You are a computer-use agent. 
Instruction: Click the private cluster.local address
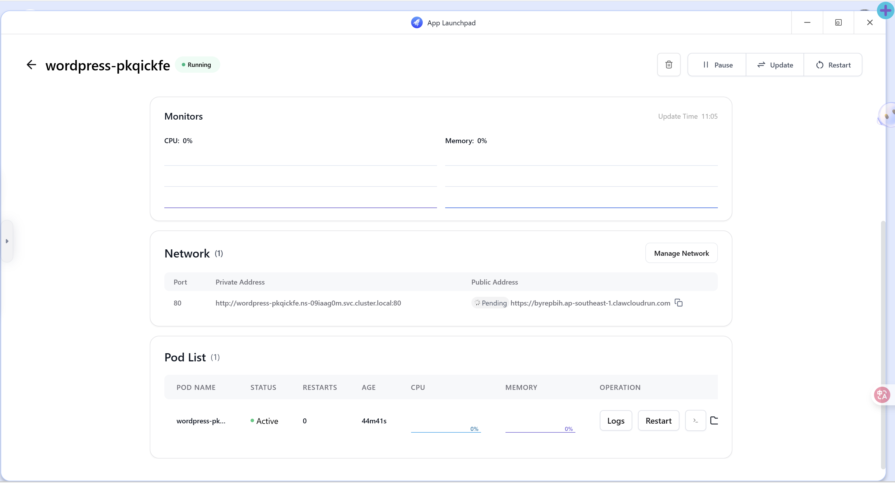308,303
